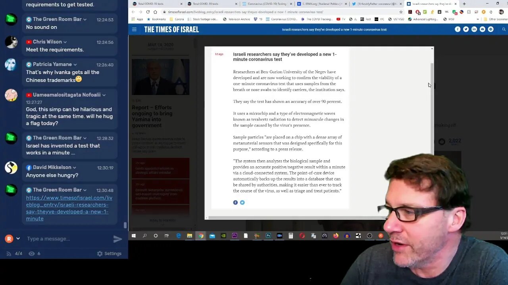Open the Other bookmarks folder

pyautogui.click(x=495, y=19)
